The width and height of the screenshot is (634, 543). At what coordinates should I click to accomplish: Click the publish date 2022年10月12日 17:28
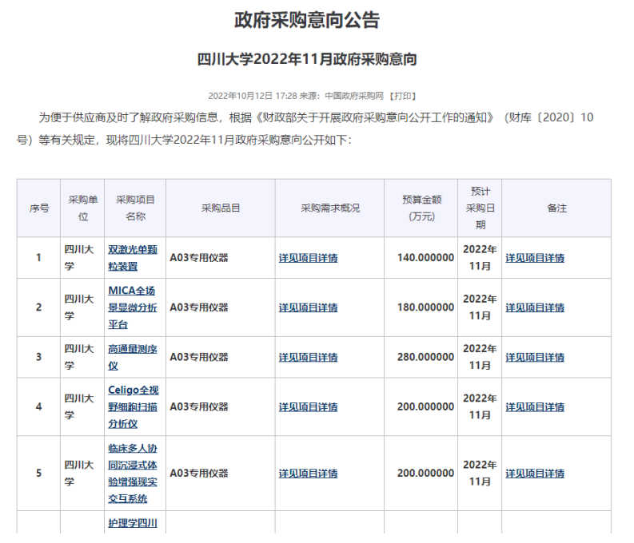253,96
